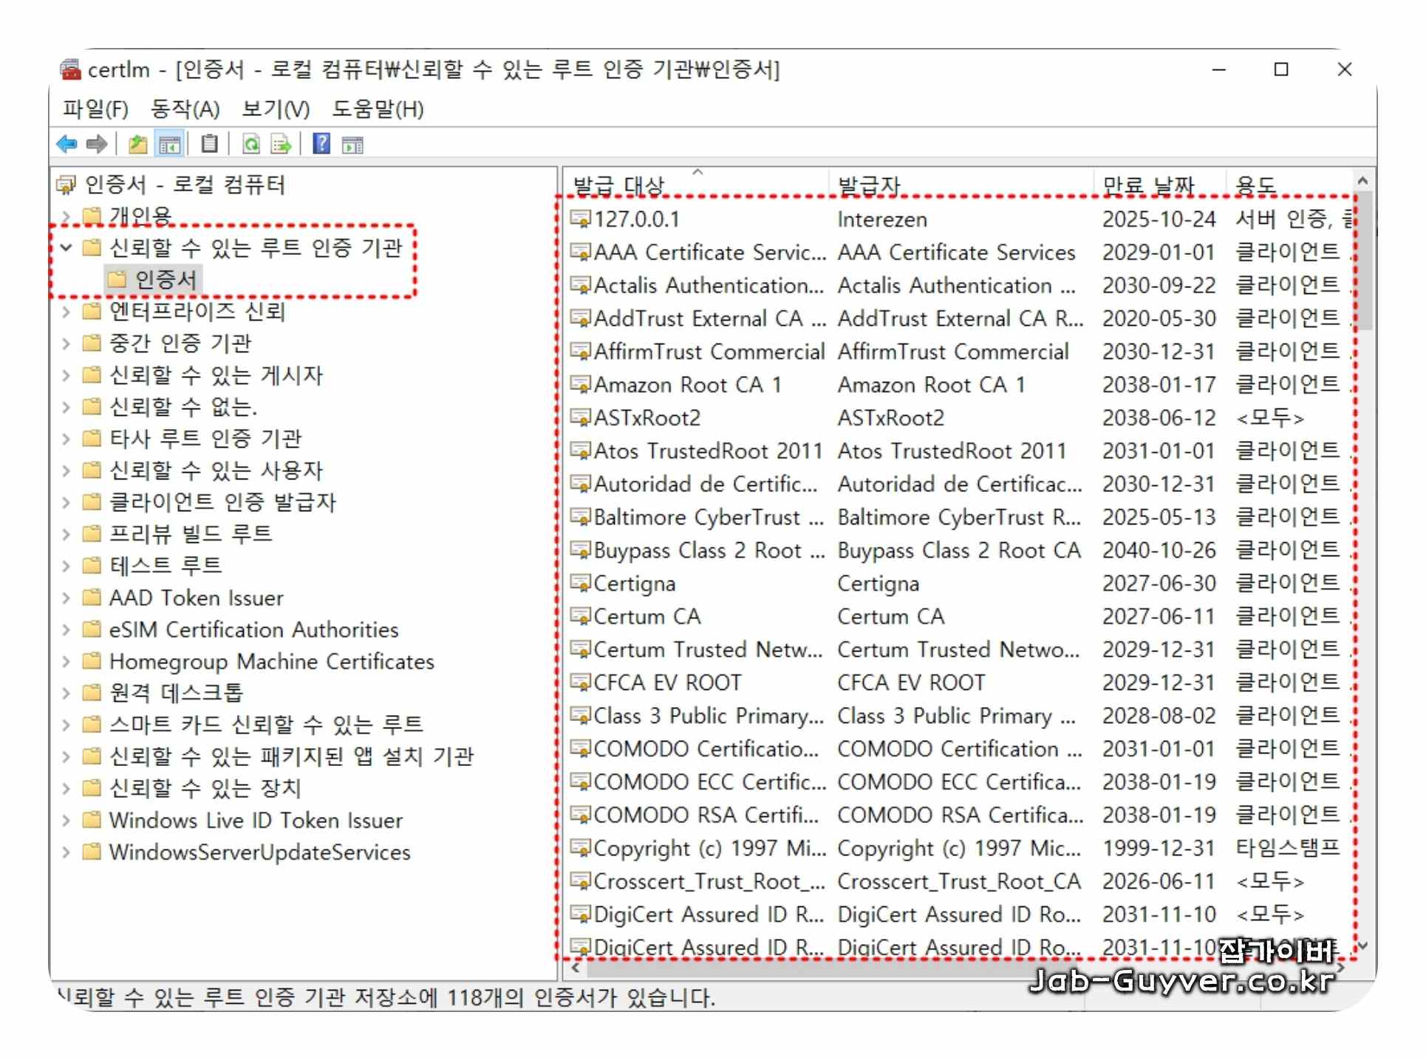Click the clipboard icon in toolbar

point(210,144)
